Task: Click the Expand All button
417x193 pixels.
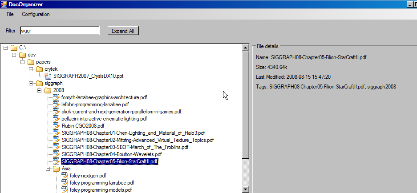Action: click(x=123, y=31)
